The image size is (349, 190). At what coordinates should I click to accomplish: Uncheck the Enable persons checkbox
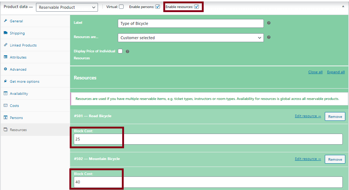coord(157,7)
